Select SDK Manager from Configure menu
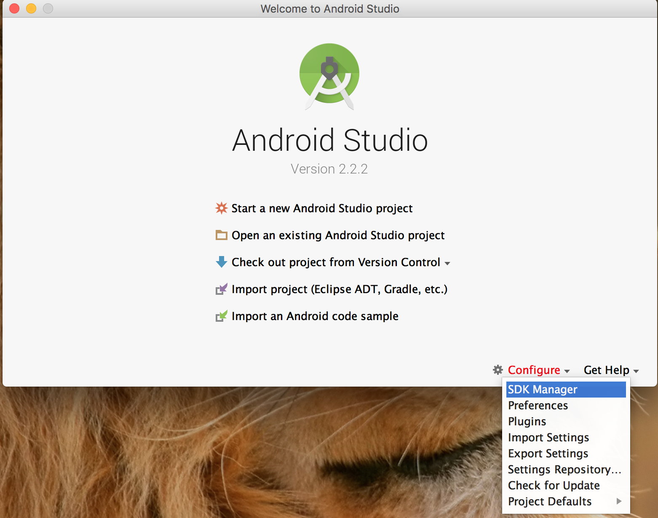658x518 pixels. [566, 390]
